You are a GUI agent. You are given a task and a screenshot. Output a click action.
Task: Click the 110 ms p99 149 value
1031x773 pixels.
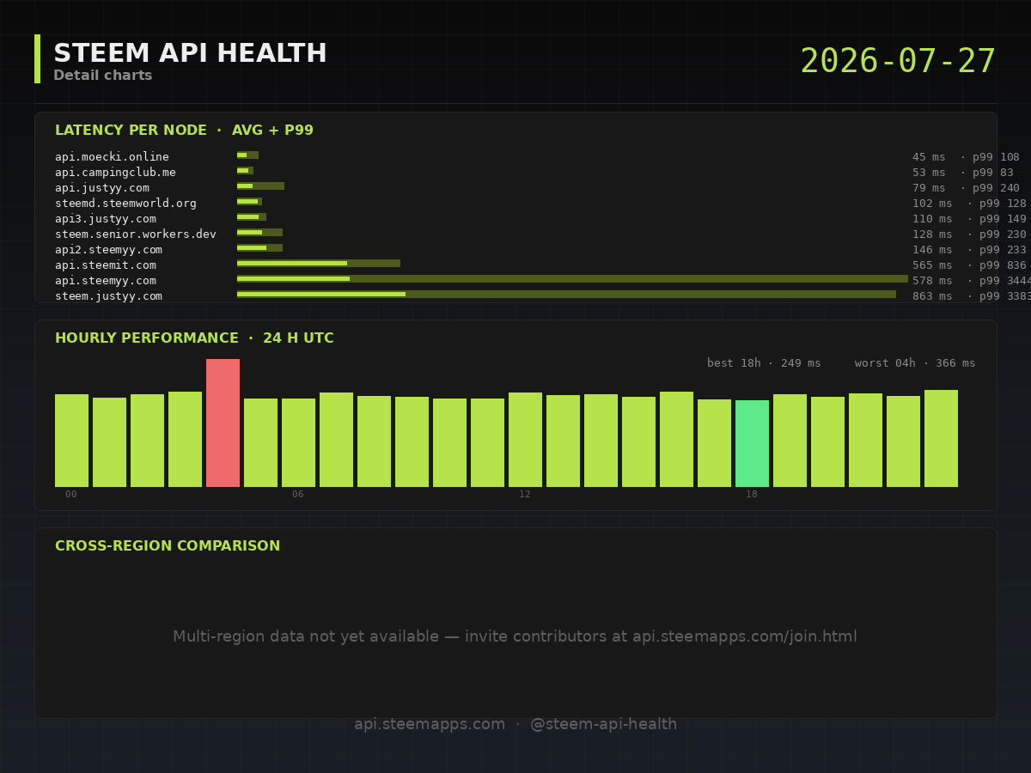(969, 218)
